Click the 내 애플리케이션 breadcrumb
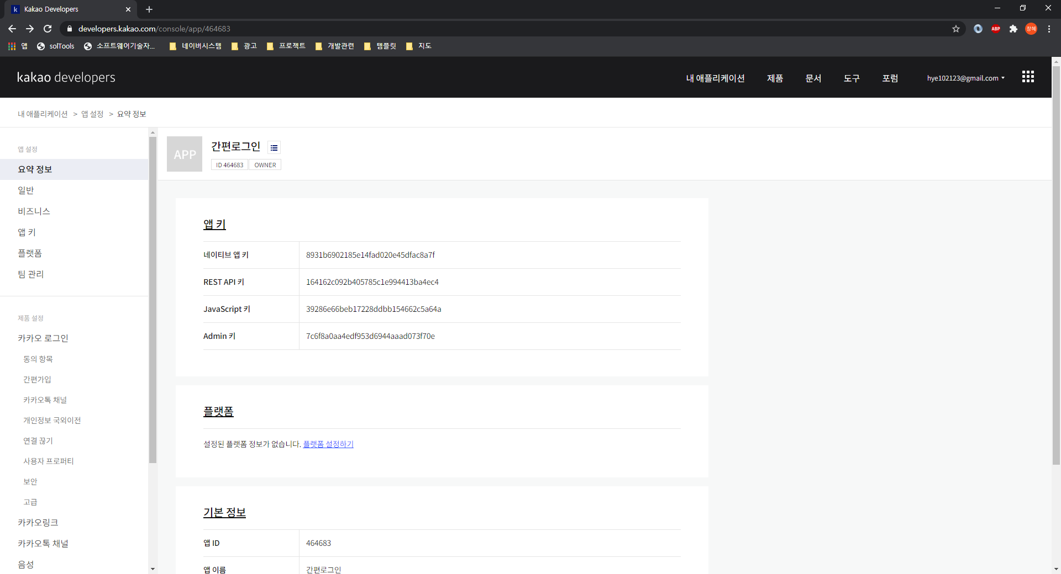Viewport: 1061px width, 574px height. 43,114
